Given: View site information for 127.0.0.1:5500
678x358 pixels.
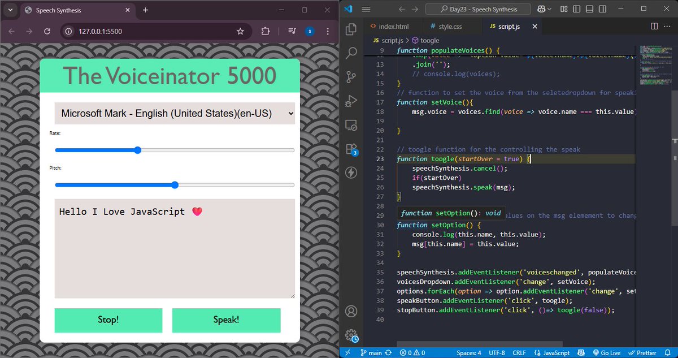Looking at the screenshot, I should (69, 31).
